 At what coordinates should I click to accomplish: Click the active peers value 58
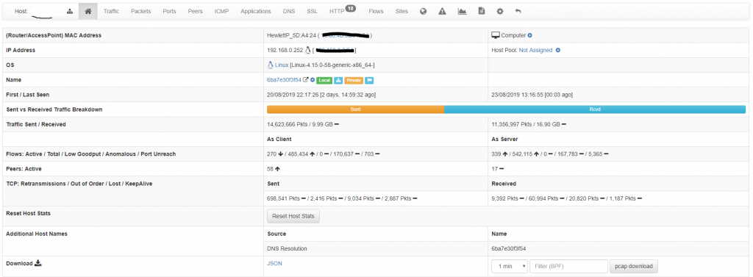[270, 169]
